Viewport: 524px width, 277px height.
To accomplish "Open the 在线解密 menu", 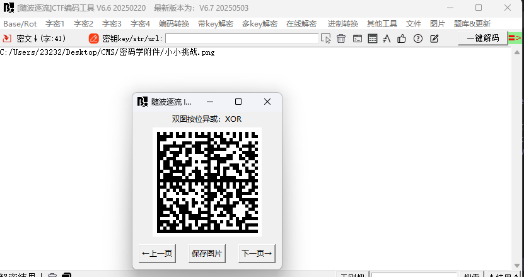I will (x=301, y=24).
